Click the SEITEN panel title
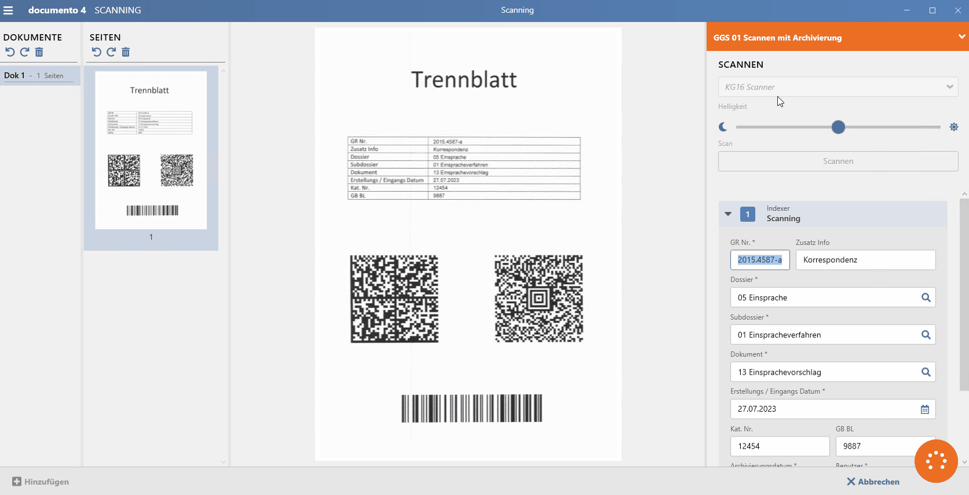This screenshot has width=969, height=495. (105, 37)
